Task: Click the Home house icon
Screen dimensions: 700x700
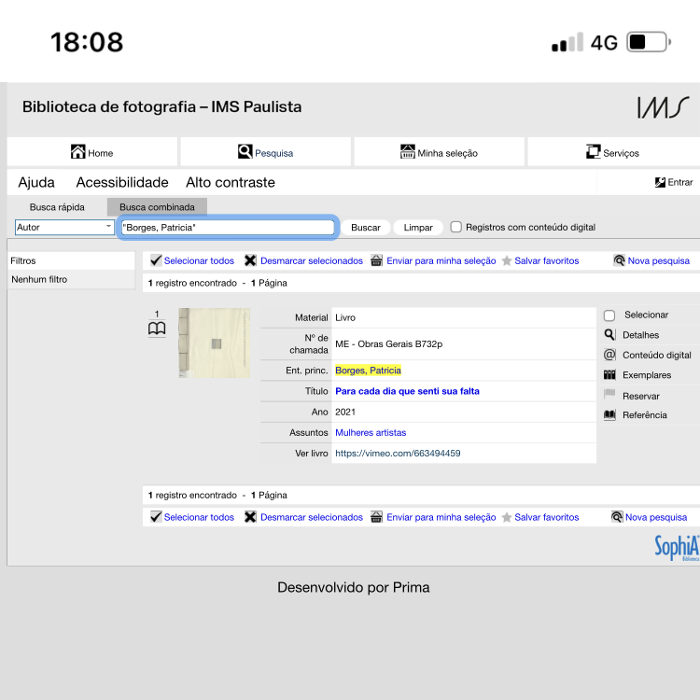Action: pos(77,152)
